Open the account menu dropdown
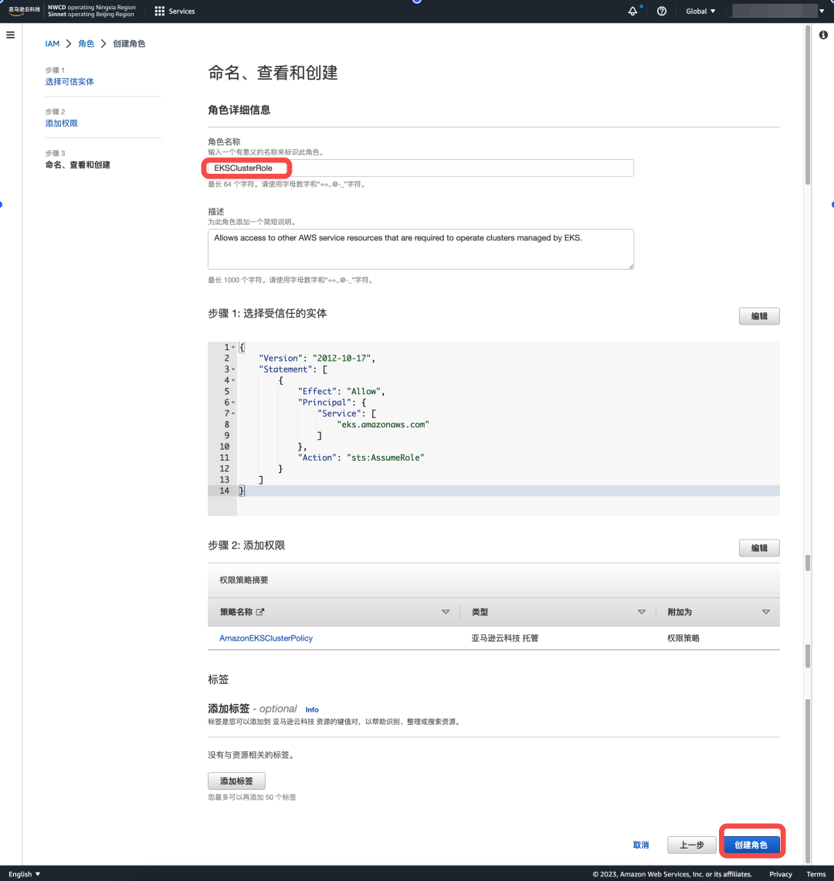 tap(778, 12)
